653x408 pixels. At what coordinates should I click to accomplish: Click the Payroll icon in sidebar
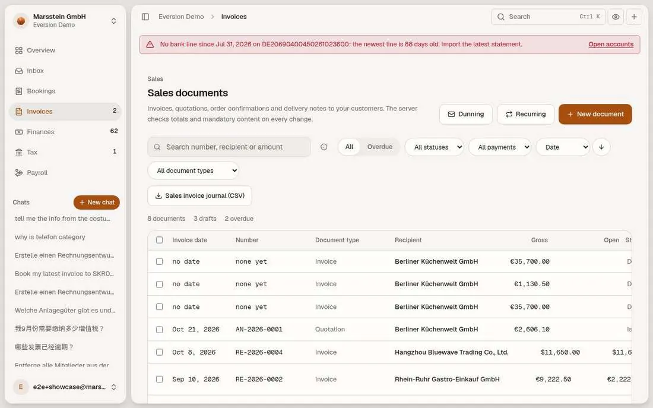pos(19,173)
